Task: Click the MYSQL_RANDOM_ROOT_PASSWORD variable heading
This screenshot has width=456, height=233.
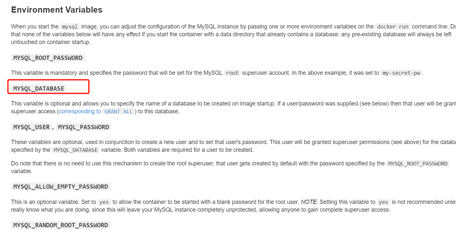Action: [61, 225]
